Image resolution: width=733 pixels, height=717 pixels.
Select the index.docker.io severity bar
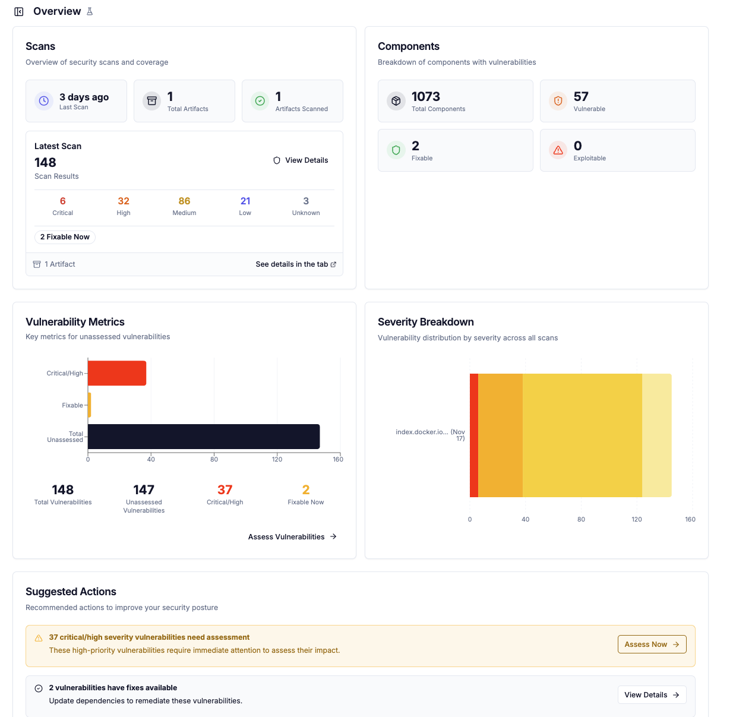pyautogui.click(x=570, y=435)
